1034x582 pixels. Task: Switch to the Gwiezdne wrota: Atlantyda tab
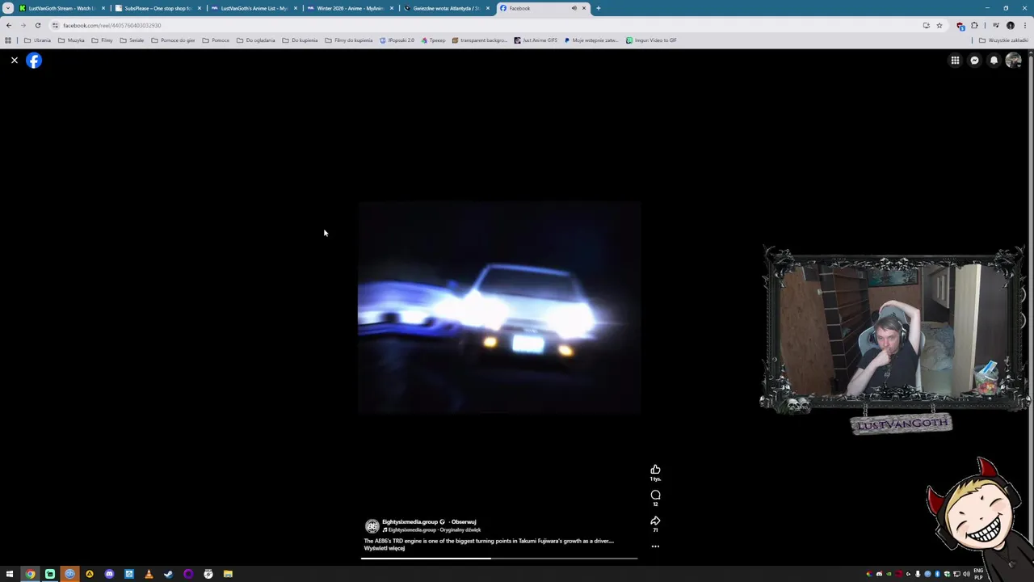tap(446, 8)
